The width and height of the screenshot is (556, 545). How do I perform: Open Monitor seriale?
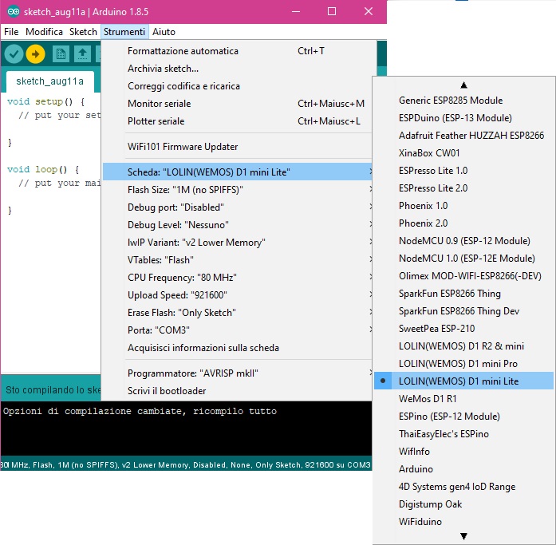(237, 104)
